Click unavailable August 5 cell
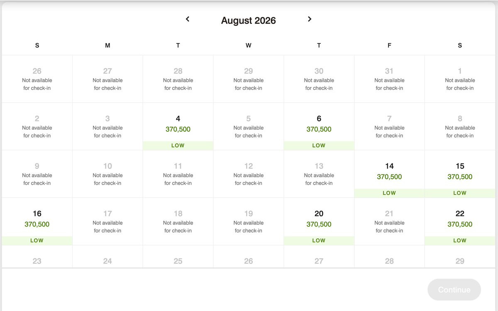The width and height of the screenshot is (498, 311). pyautogui.click(x=248, y=126)
